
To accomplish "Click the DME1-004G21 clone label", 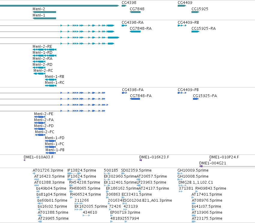I will click(x=212, y=163).
